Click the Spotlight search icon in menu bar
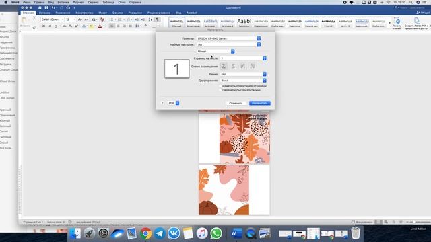This screenshot has height=242, width=431. point(411,2)
